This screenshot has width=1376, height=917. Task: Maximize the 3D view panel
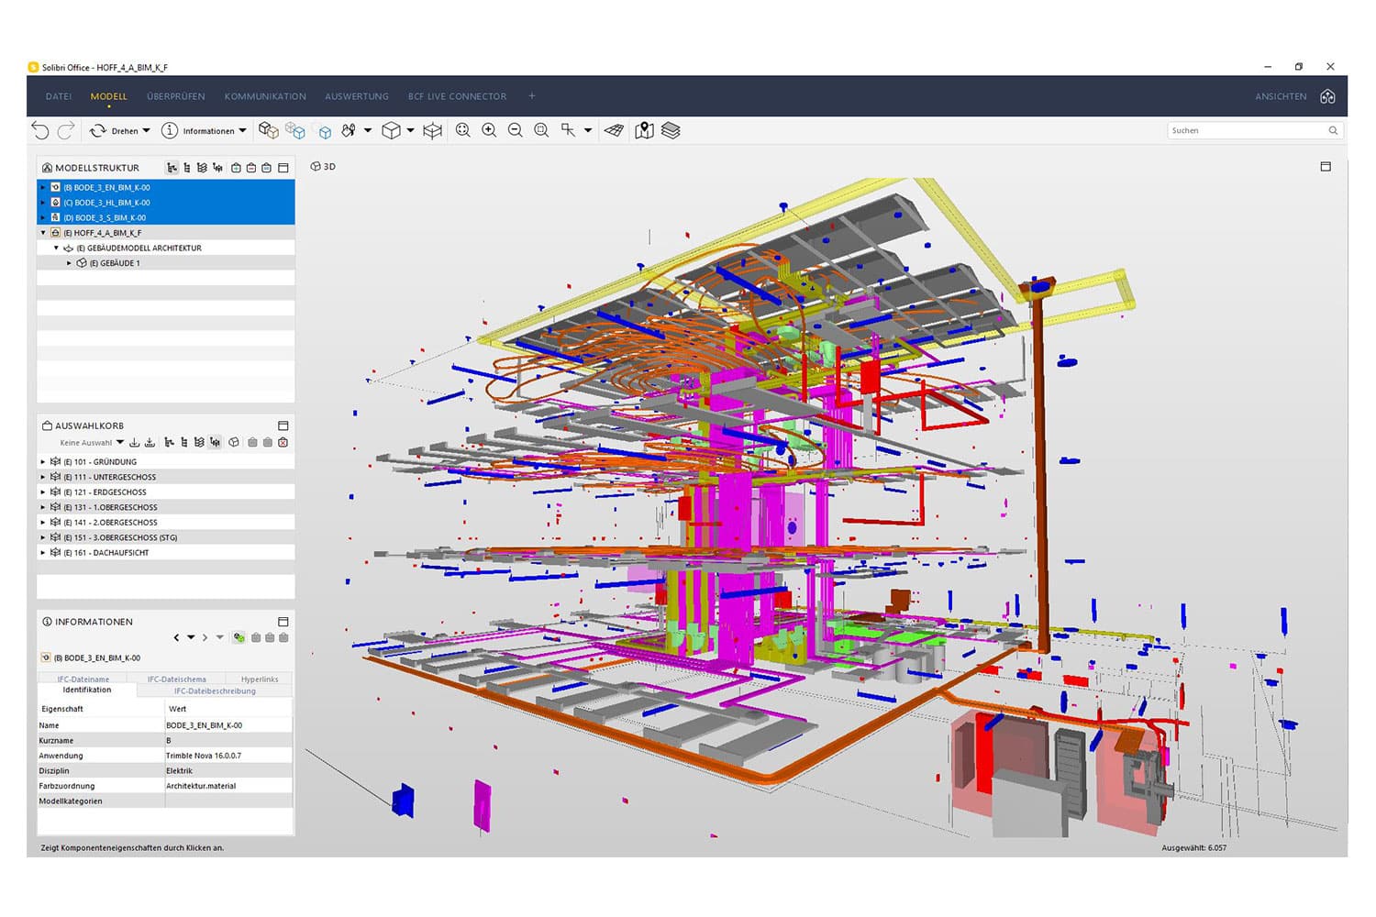point(1326,167)
